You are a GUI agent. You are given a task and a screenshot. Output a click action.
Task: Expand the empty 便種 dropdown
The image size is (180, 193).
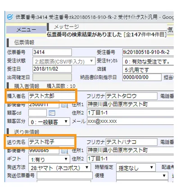click(142, 176)
